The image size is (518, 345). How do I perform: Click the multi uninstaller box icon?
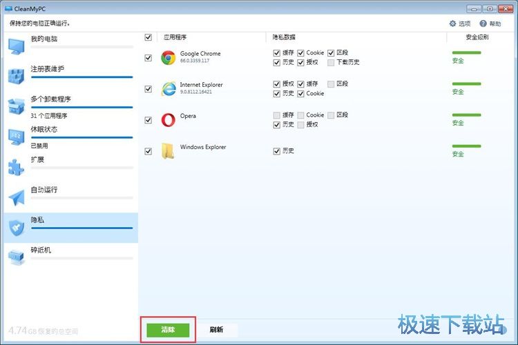pyautogui.click(x=17, y=106)
